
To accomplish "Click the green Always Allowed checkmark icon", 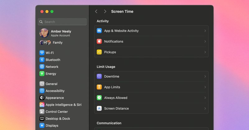I will (99, 98).
